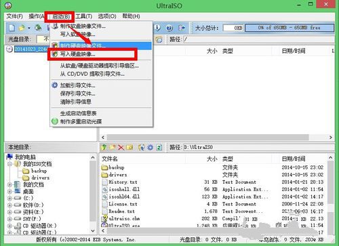This screenshot has height=246, width=339.
Task: Click the new folder icon in local toolbar
Action: click(x=113, y=148)
